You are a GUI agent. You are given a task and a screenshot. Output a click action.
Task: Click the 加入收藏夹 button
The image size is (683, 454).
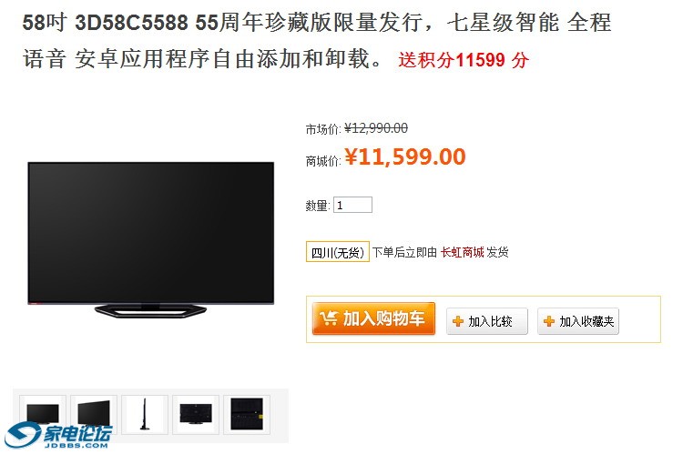[x=578, y=321]
